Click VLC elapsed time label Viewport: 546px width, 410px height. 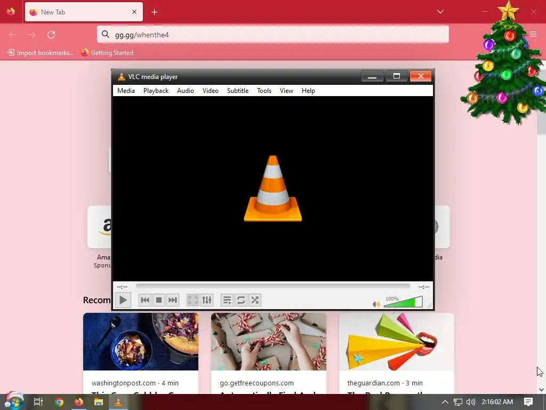(x=122, y=287)
